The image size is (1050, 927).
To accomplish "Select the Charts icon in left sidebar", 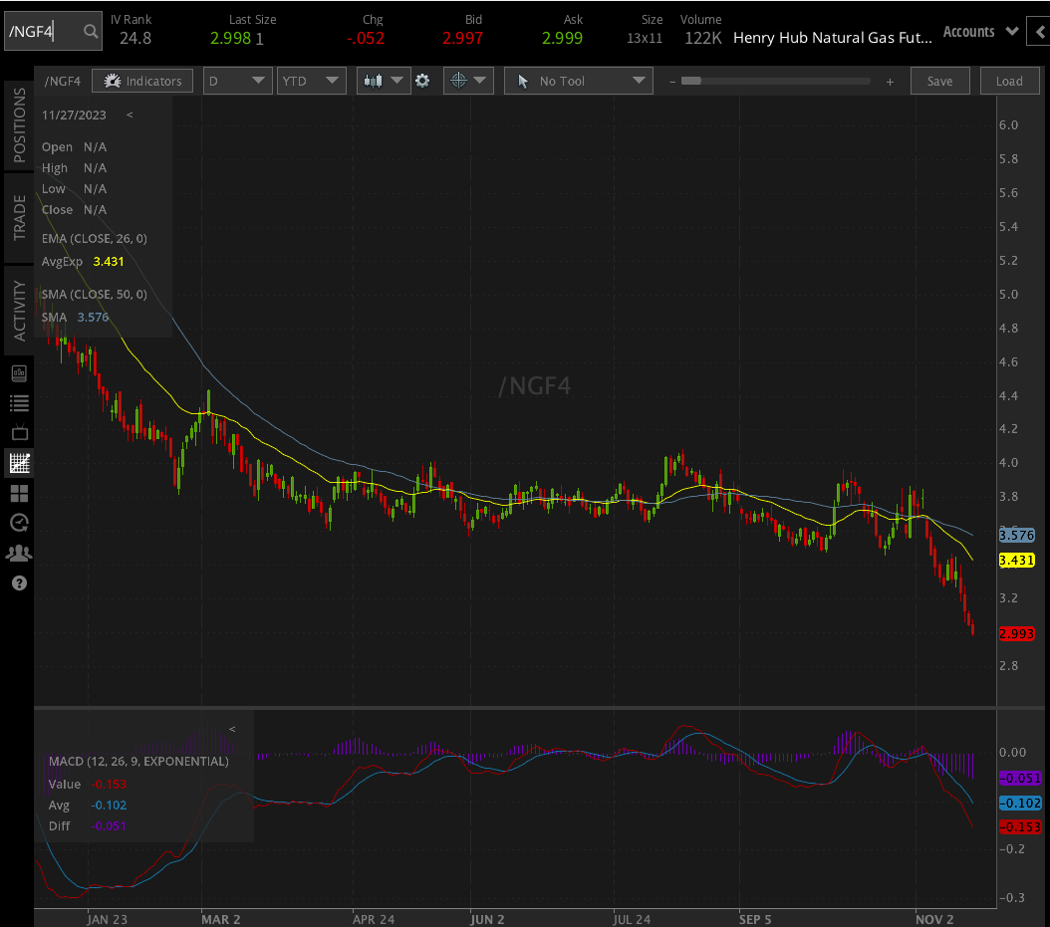I will coord(19,463).
